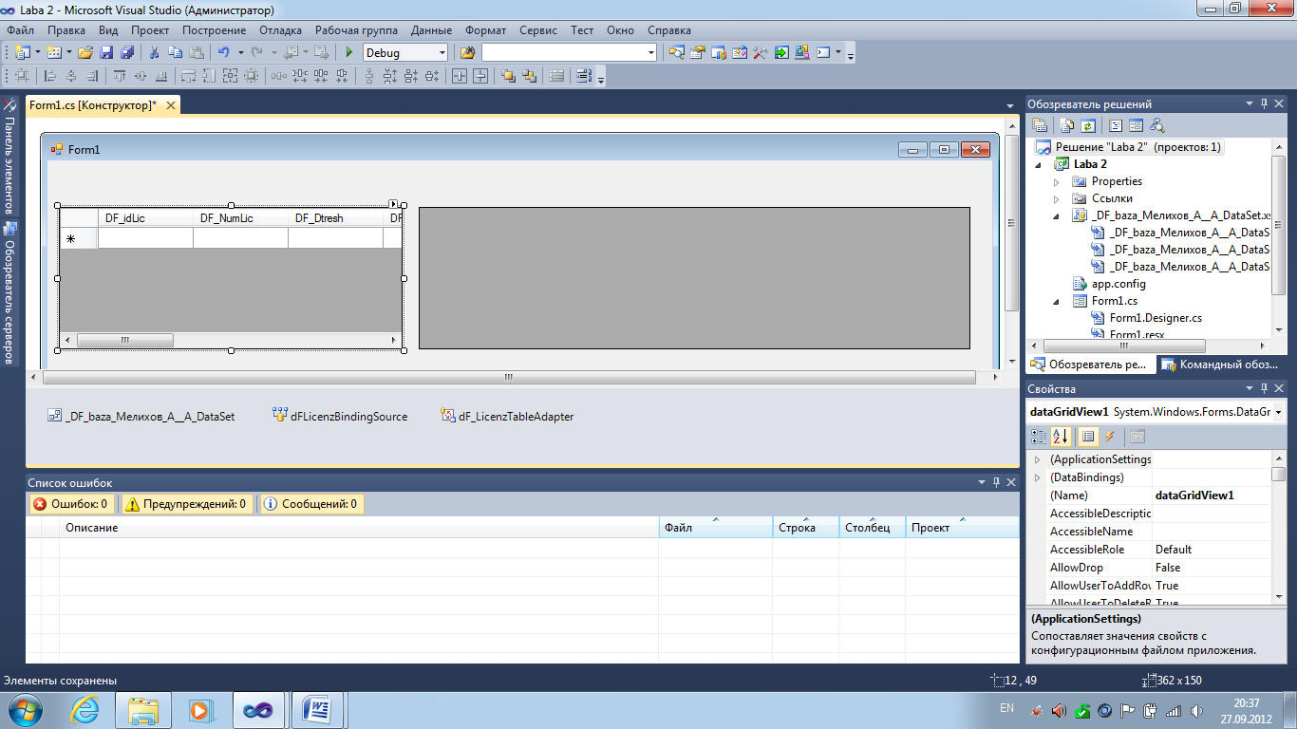Click the (Name) property value field
This screenshot has width=1297, height=729.
coord(1211,495)
